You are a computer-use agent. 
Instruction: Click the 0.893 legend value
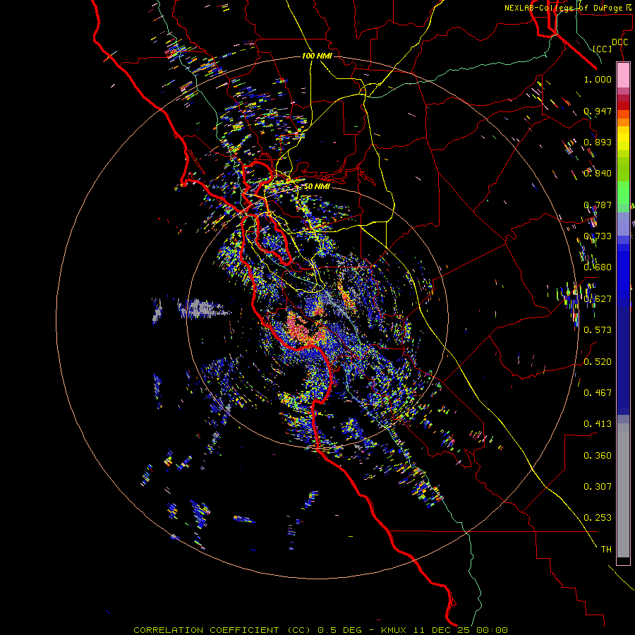coord(598,142)
